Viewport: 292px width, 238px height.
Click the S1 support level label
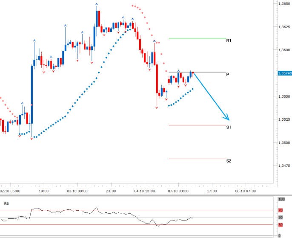(229, 127)
